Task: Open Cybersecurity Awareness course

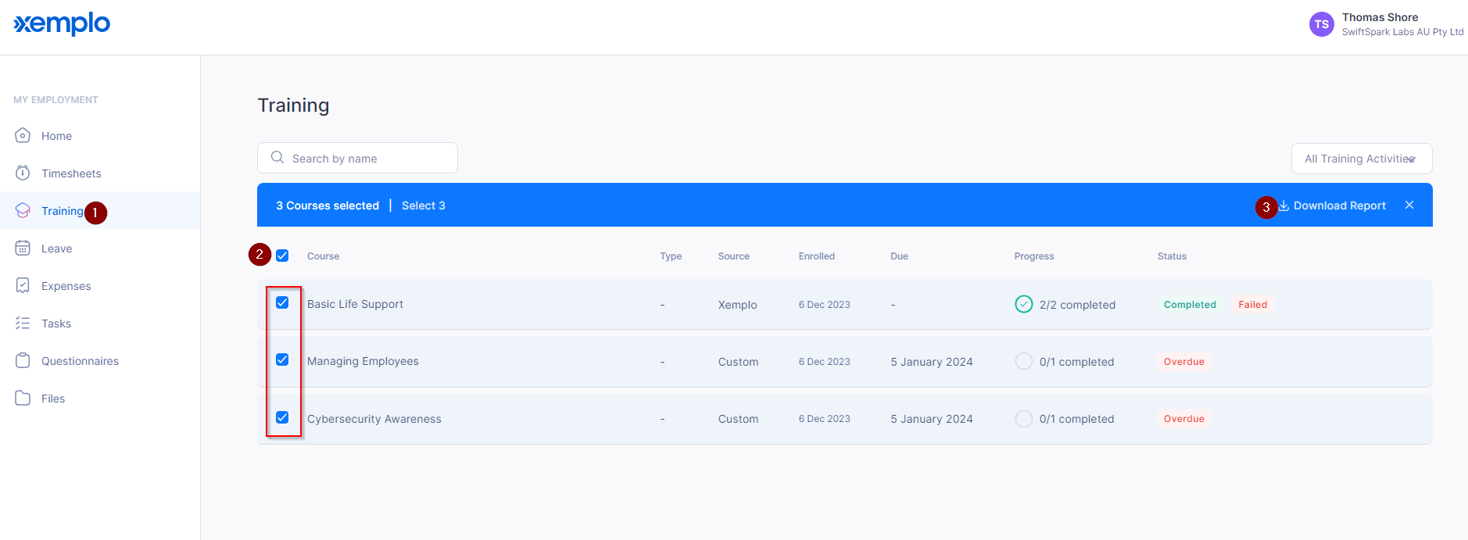Action: 374,419
